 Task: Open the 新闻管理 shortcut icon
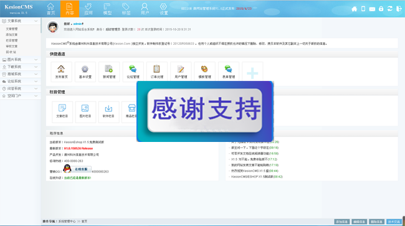[109, 72]
